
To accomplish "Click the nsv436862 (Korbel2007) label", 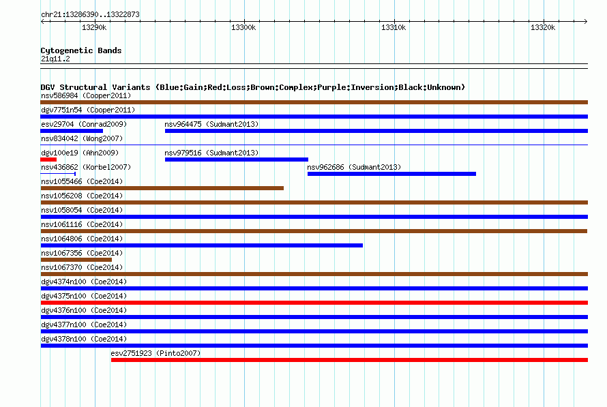I will pyautogui.click(x=86, y=167).
